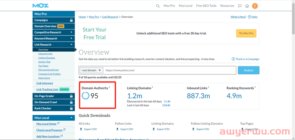Click external link icon by Check Local Presence
Screen dimensions: 295x140
point(64,130)
